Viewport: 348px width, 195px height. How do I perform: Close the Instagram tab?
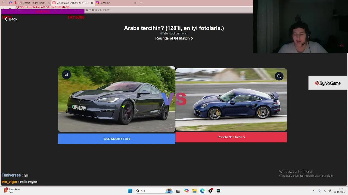point(135,3)
